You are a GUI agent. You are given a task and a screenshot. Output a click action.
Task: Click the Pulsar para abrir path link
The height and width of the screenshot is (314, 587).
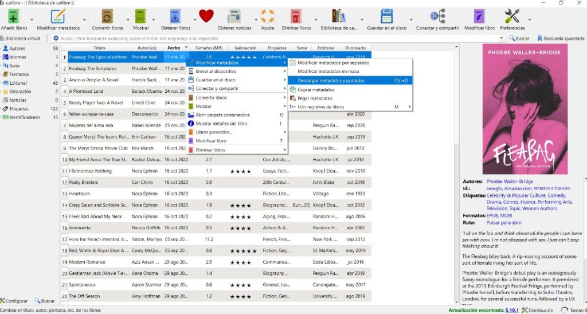pos(500,222)
